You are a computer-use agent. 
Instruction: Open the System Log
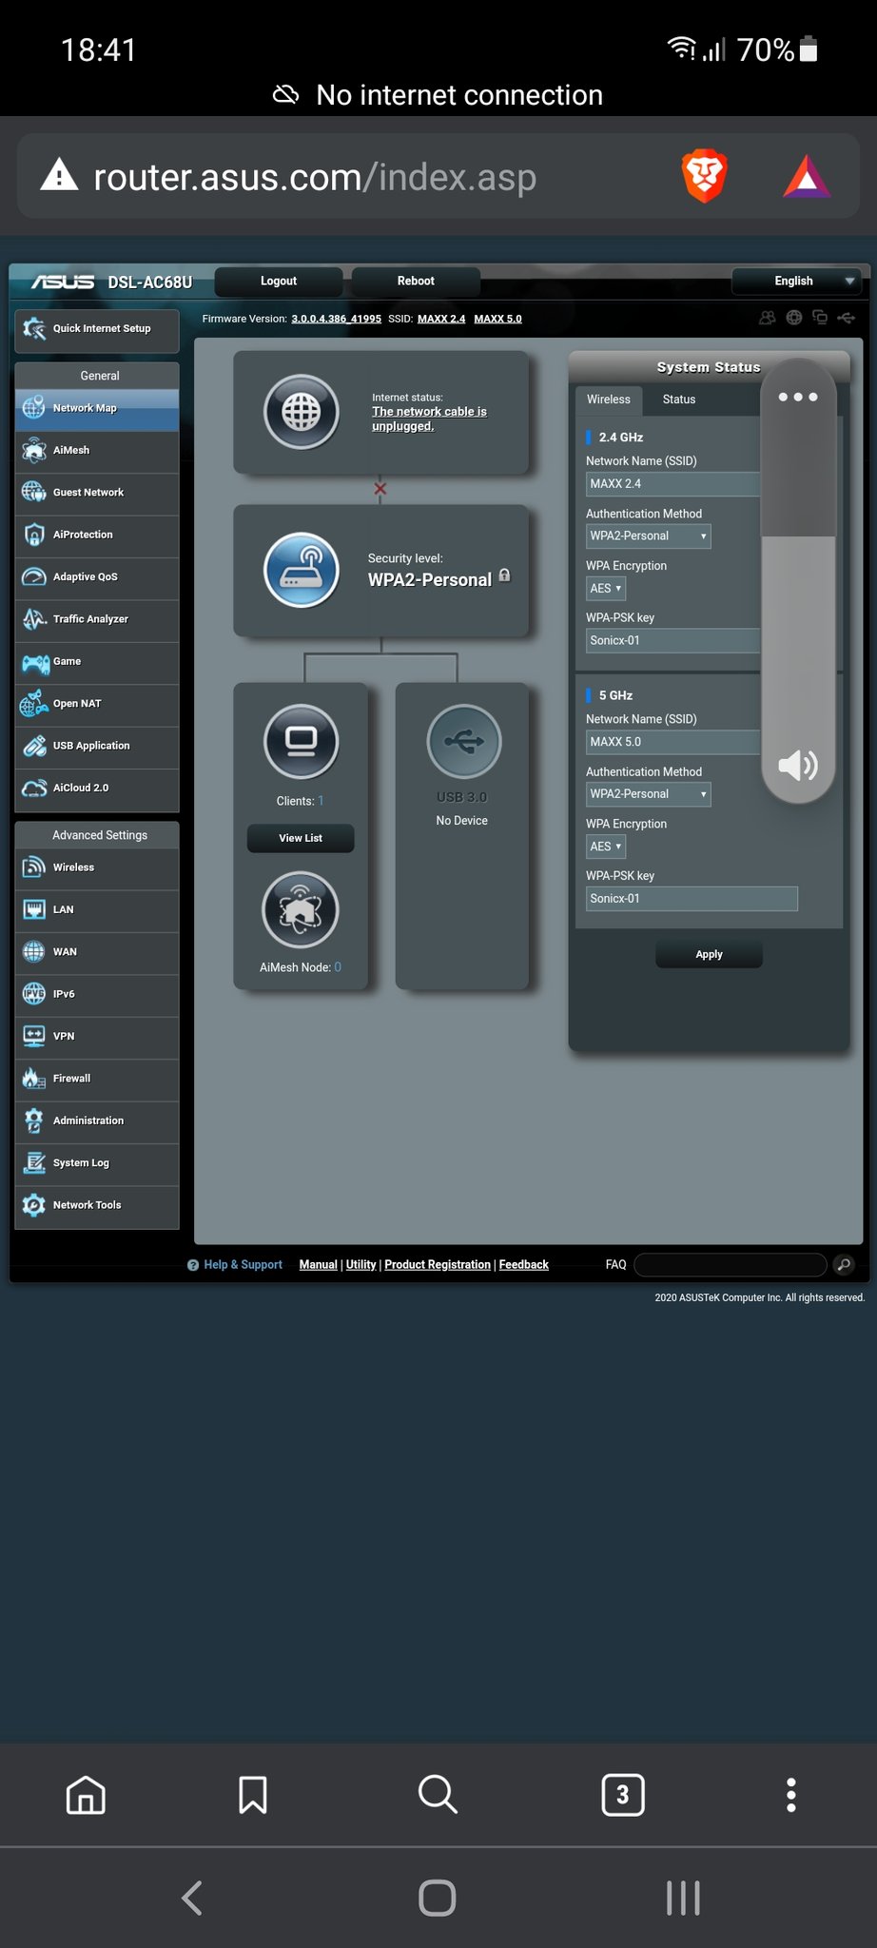point(97,1163)
